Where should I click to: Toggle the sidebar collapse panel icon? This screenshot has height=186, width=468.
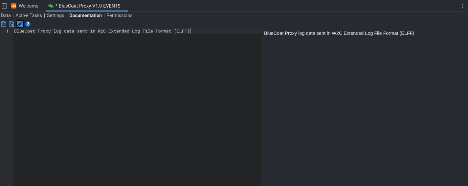pyautogui.click(x=4, y=6)
